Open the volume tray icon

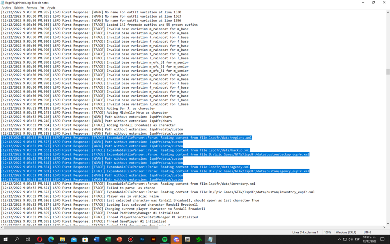click(x=351, y=240)
